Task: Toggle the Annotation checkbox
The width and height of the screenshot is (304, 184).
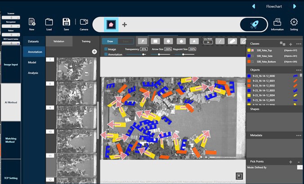Action: coord(106,54)
